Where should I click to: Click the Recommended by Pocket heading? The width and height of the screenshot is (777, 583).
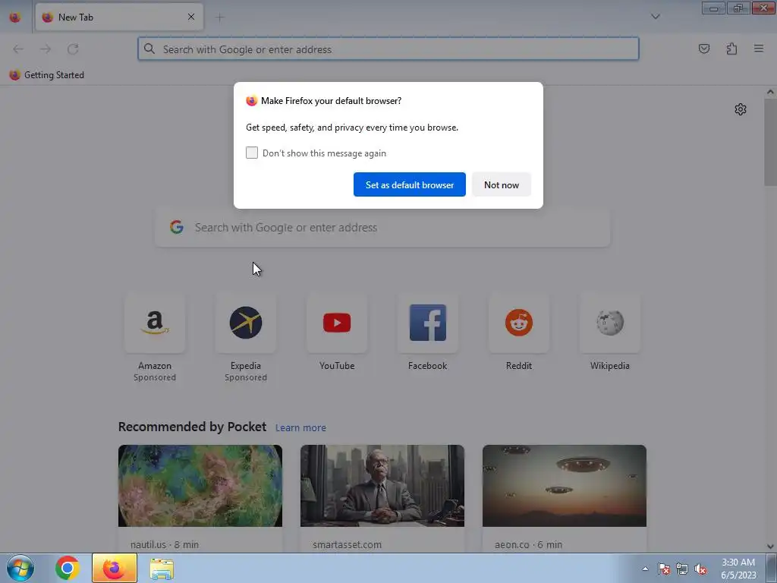tap(192, 427)
